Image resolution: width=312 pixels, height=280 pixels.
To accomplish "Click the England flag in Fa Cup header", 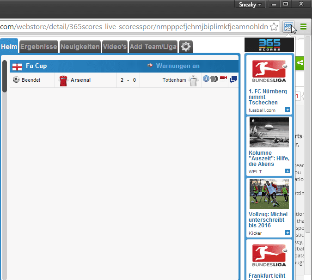I will (17, 67).
